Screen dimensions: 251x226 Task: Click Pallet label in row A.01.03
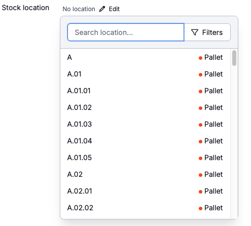click(x=213, y=124)
